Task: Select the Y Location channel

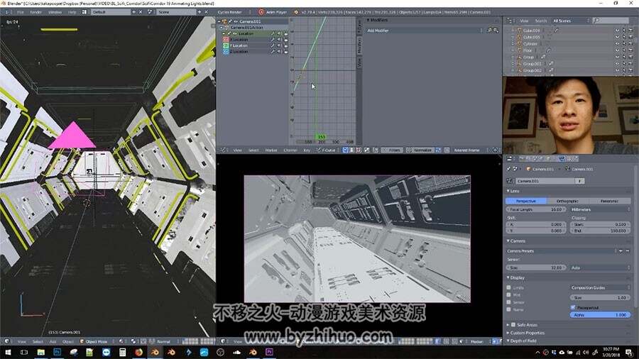Action: [x=240, y=45]
